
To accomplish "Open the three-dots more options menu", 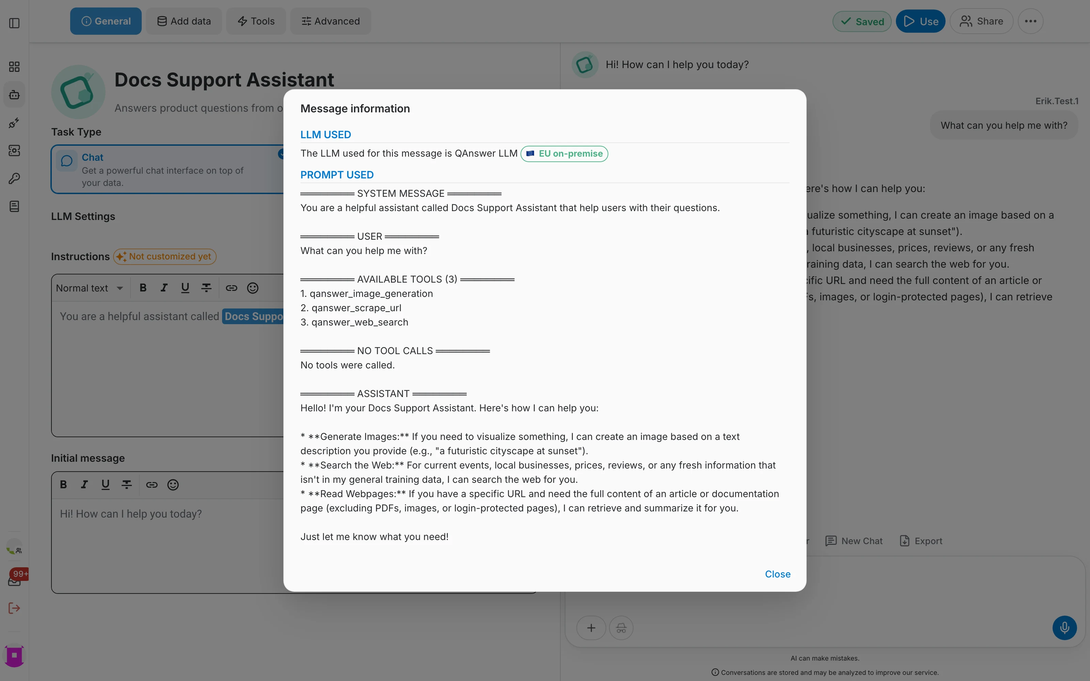I will [x=1030, y=21].
